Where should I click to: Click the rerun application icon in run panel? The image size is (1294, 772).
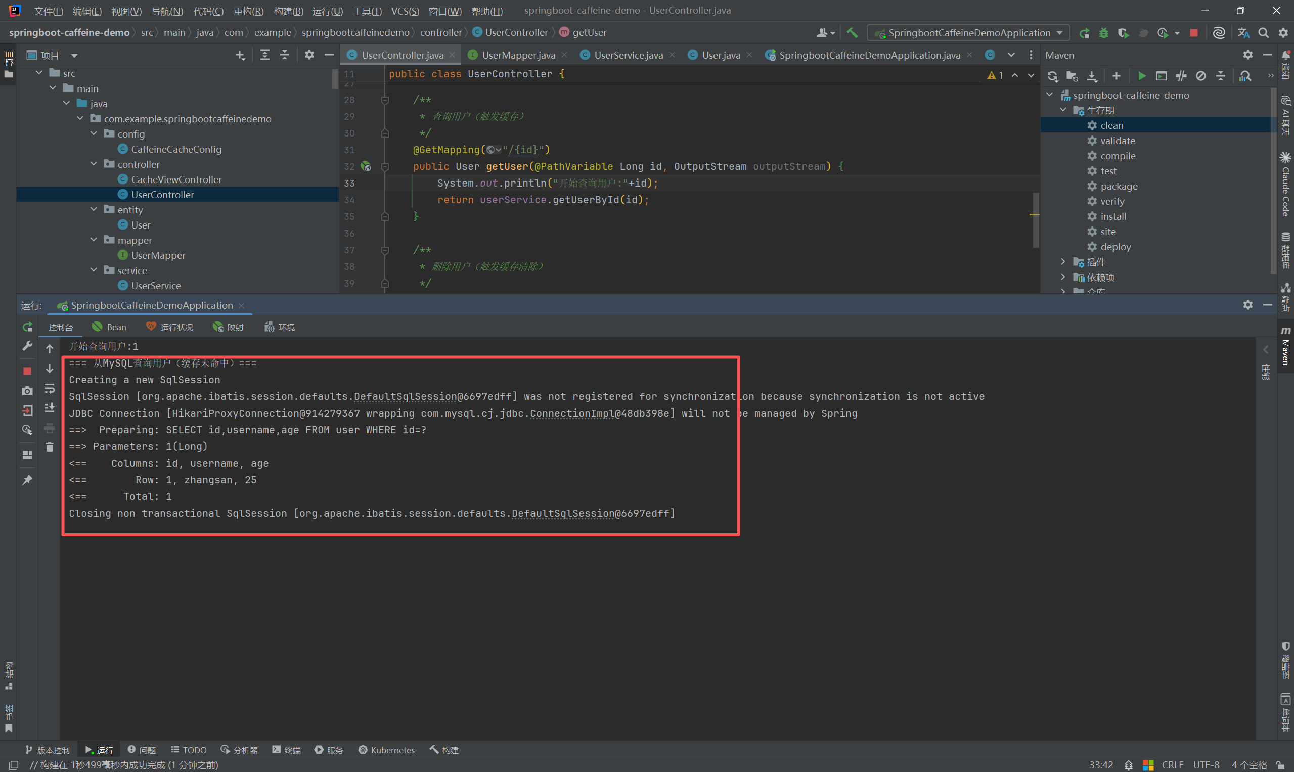pyautogui.click(x=28, y=327)
